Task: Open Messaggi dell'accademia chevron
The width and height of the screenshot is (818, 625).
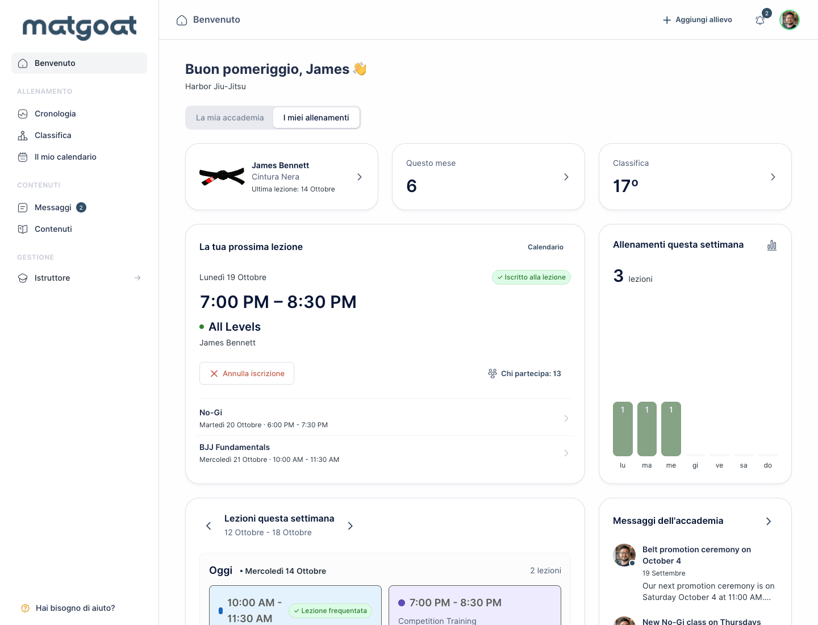Action: tap(769, 521)
